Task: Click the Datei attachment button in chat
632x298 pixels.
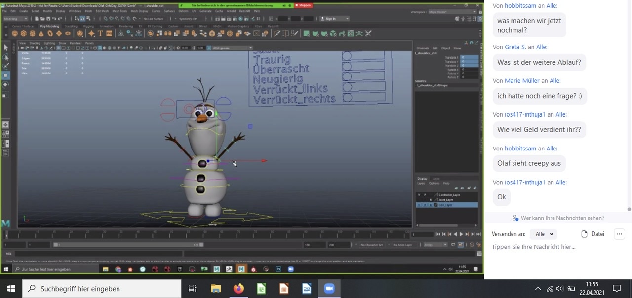Action: [593, 234]
